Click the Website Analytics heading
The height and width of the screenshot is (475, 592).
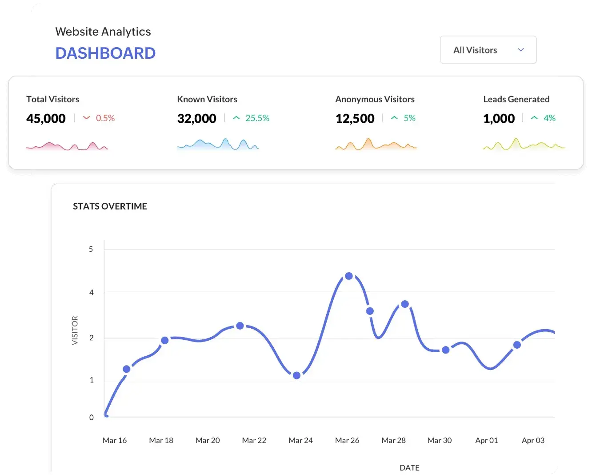pos(103,31)
